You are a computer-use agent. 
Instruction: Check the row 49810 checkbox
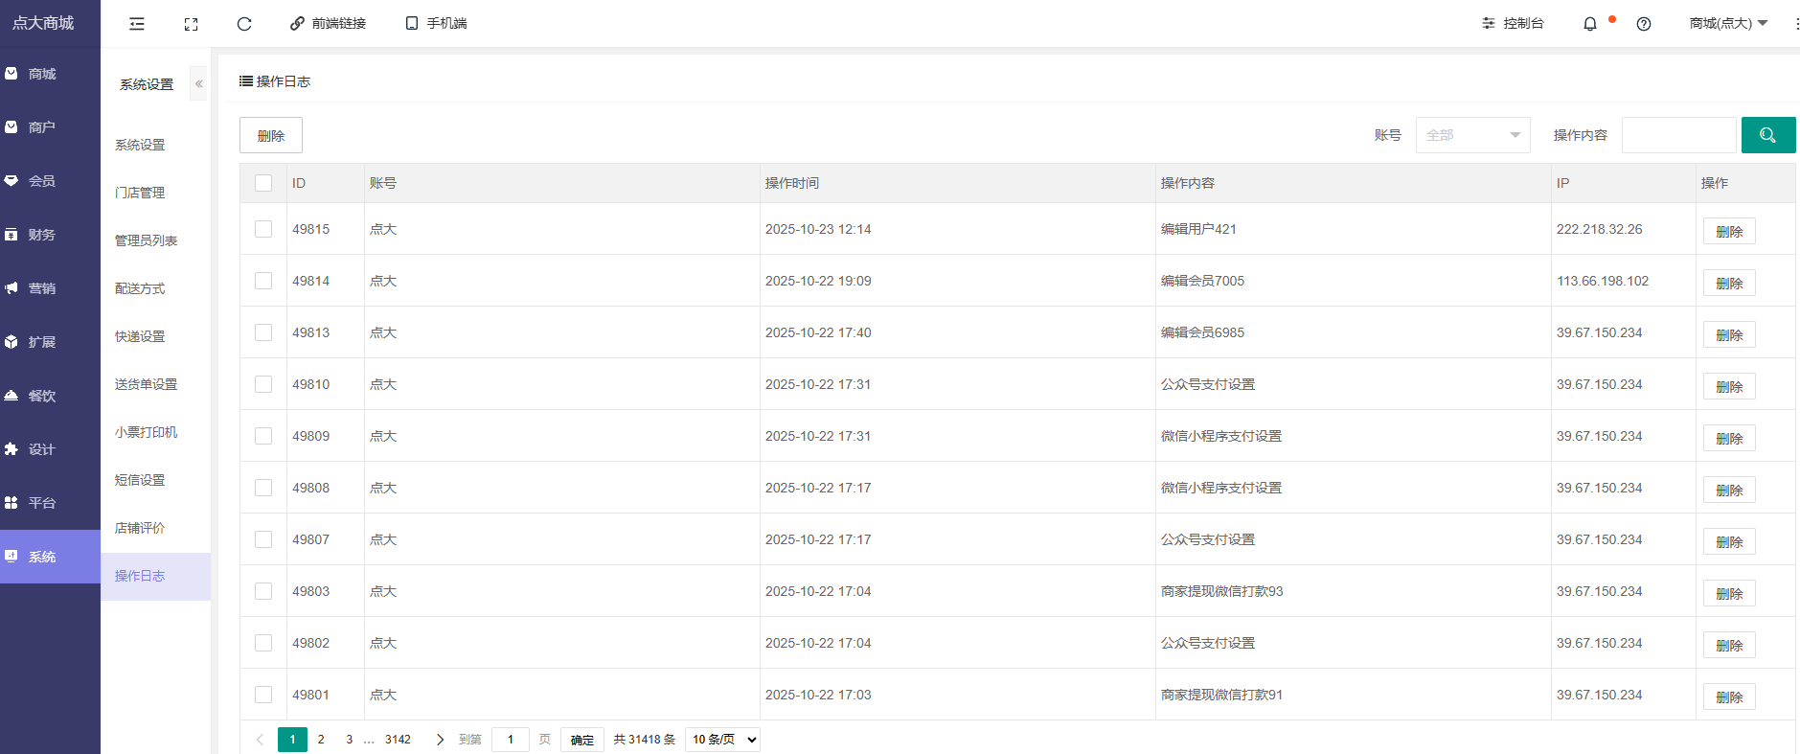pos(263,384)
